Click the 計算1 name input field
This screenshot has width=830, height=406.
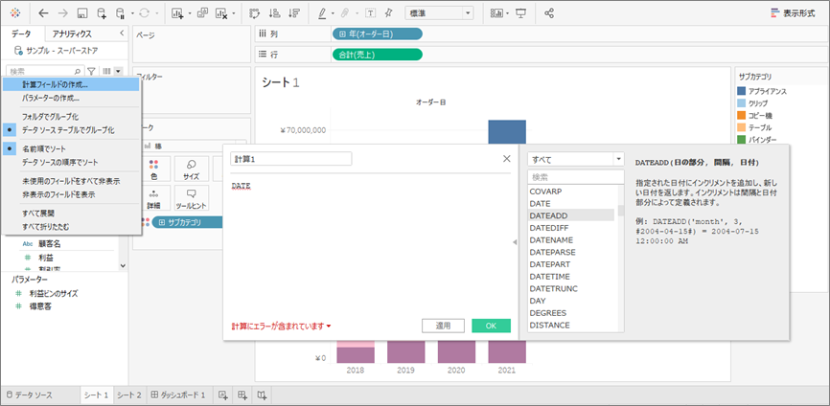point(291,159)
